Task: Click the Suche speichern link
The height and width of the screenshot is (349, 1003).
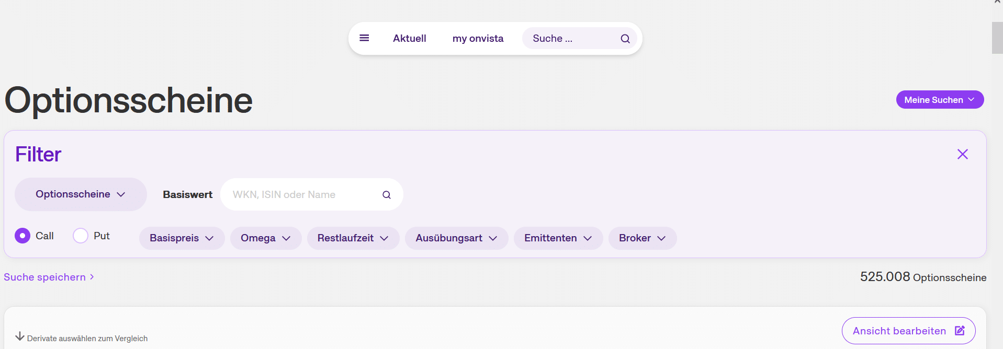Action: [44, 277]
